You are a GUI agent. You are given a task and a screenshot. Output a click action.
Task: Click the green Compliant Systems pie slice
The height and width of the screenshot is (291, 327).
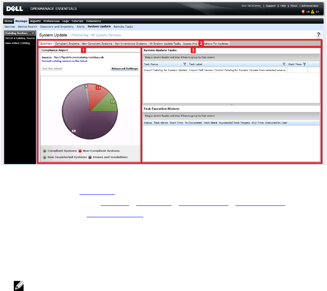(x=106, y=104)
